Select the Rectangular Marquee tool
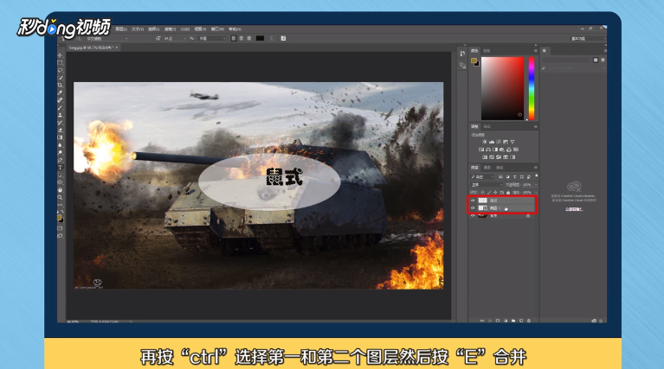664x369 pixels. [x=60, y=62]
